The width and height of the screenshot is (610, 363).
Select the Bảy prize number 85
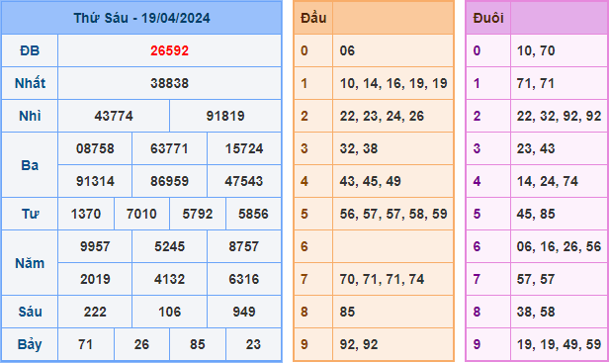tap(198, 345)
